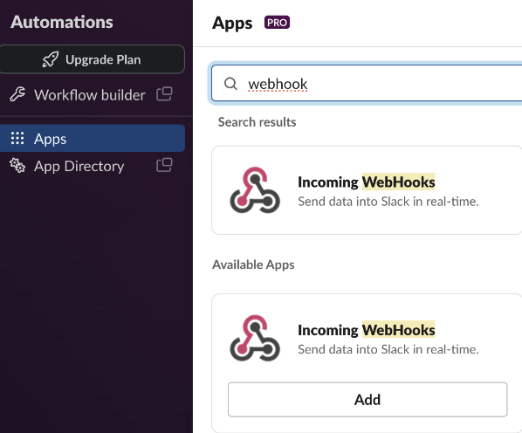Viewport: 522px width, 433px height.
Task: Click the grid dots icon beside Apps
Action: (x=17, y=138)
